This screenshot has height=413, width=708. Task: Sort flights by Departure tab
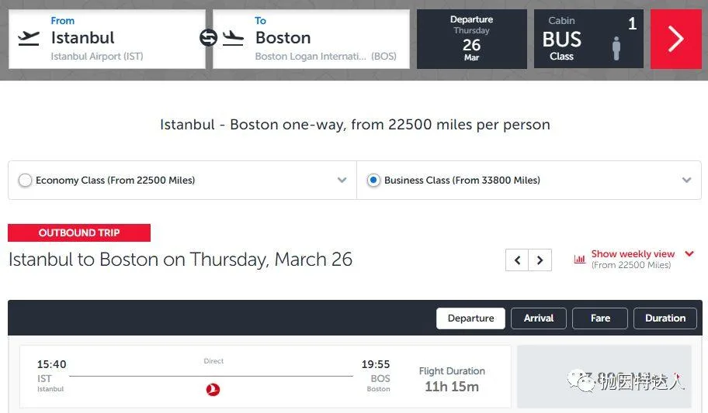click(x=470, y=318)
